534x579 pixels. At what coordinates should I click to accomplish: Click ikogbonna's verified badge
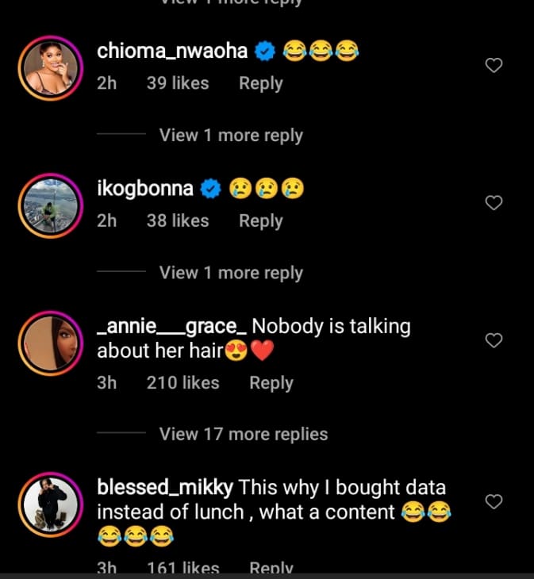[x=210, y=189]
